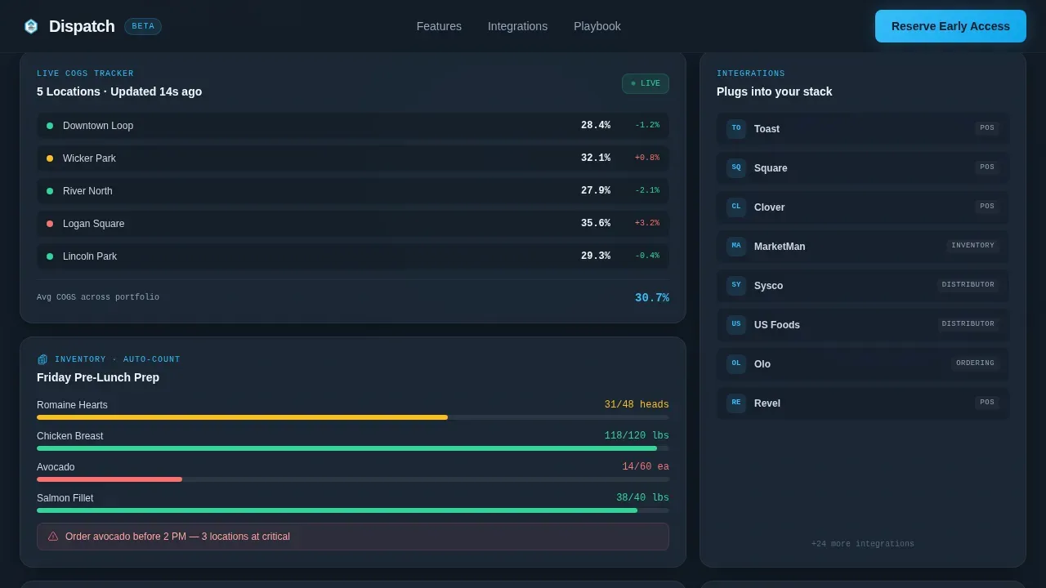
Task: Click the yellow Wicker Park status dot
Action: click(x=50, y=158)
